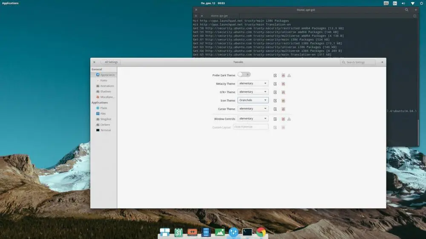Click the first icon beside Prefer Dark Theme
Viewport: 426px width, 239px height.
coord(275,75)
